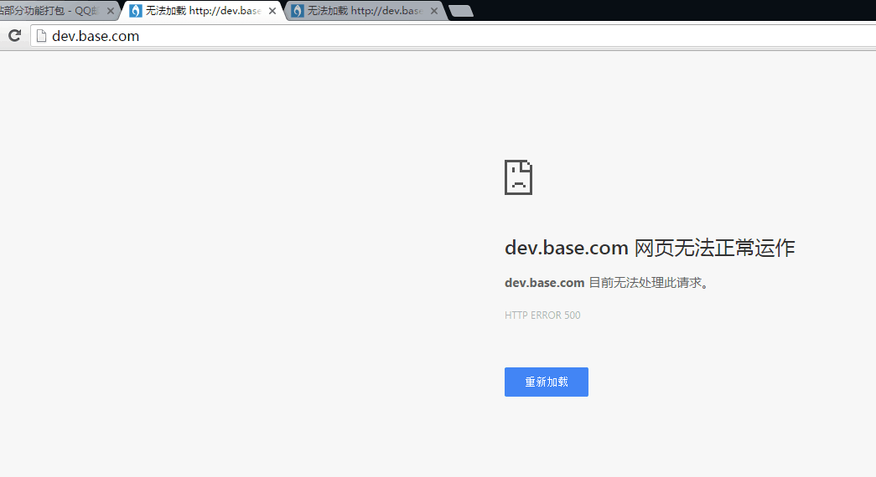876x477 pixels.
Task: Click favicon of the last 无法加载 tab
Action: click(297, 11)
